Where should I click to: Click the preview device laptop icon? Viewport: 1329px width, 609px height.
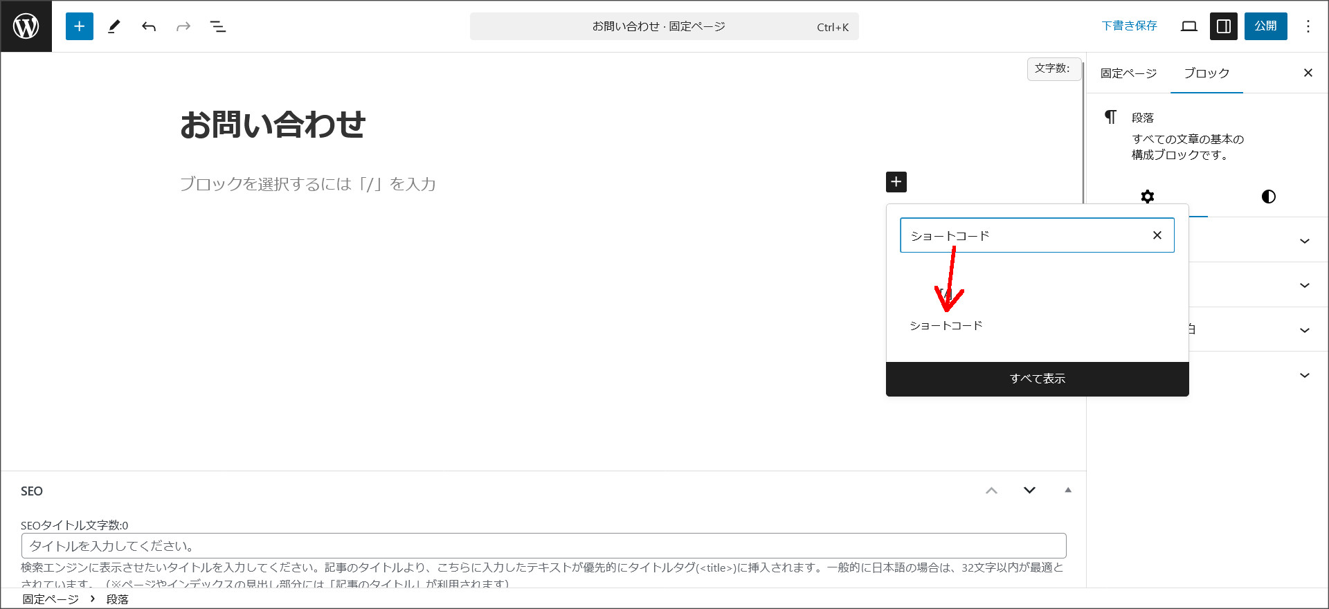click(x=1189, y=26)
